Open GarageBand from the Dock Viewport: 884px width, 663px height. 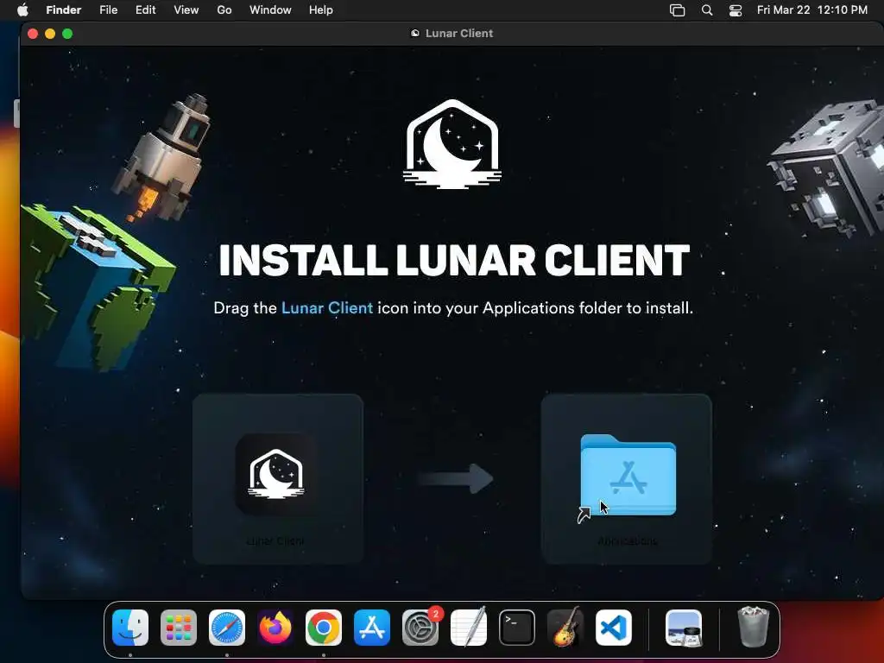(x=565, y=628)
